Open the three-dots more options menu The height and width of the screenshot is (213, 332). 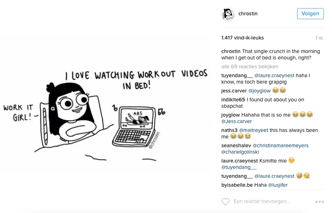coord(320,202)
